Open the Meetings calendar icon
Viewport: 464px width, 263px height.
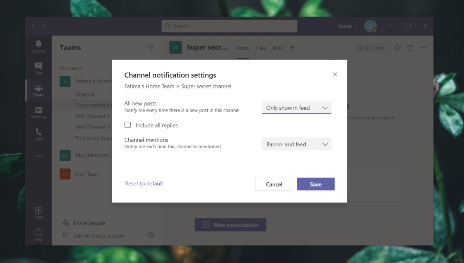tap(38, 112)
